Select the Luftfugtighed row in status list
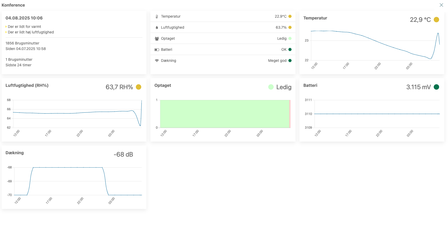Screen dimensions: 448x235 click(x=223, y=27)
